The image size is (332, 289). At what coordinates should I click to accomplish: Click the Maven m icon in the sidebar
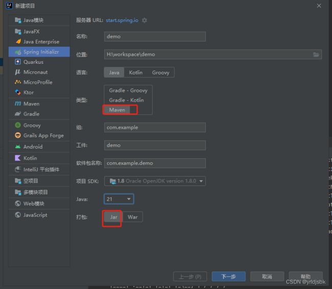18,104
